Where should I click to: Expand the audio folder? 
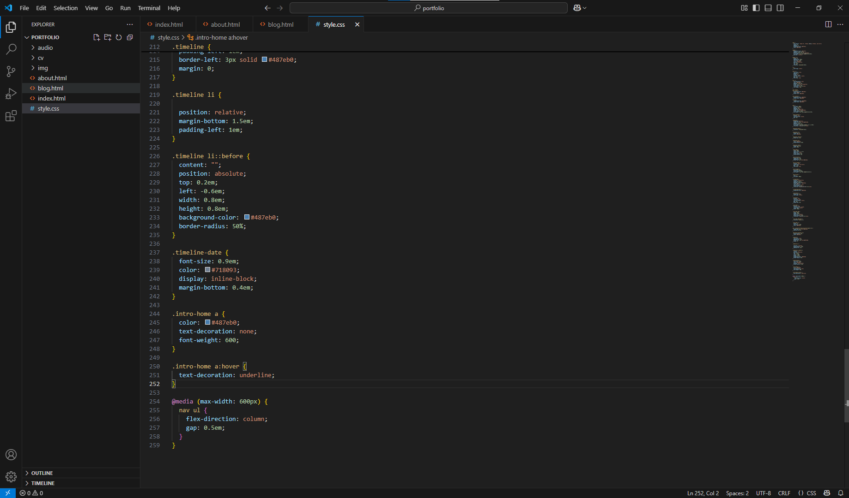pyautogui.click(x=81, y=47)
